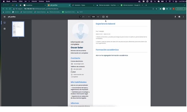187x112 pixels.
Task: Show document outline view in sidebar
Action: pyautogui.click(x=5, y=29)
